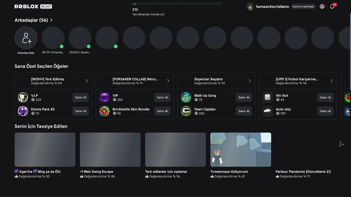This screenshot has height=197, width=351.
Task: Open the notifications bell
Action: coord(332,7)
